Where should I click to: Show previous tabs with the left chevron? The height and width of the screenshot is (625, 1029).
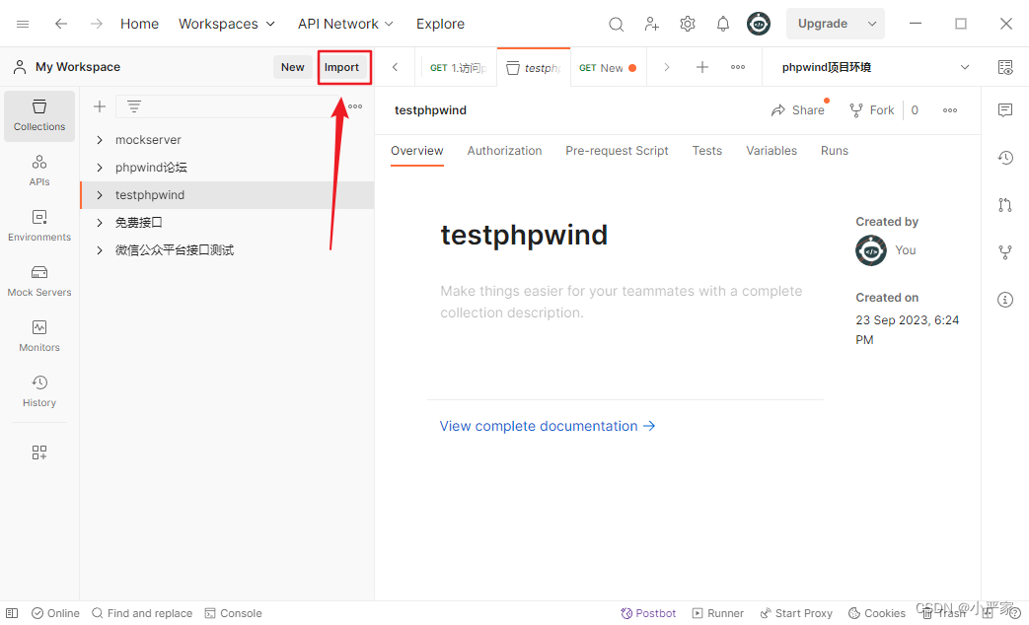(x=395, y=67)
